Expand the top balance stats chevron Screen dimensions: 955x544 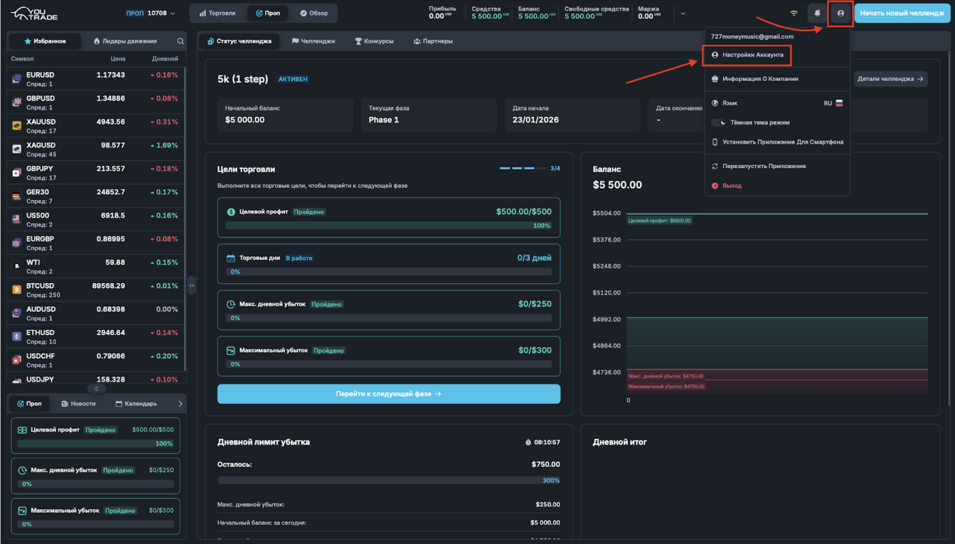point(683,14)
